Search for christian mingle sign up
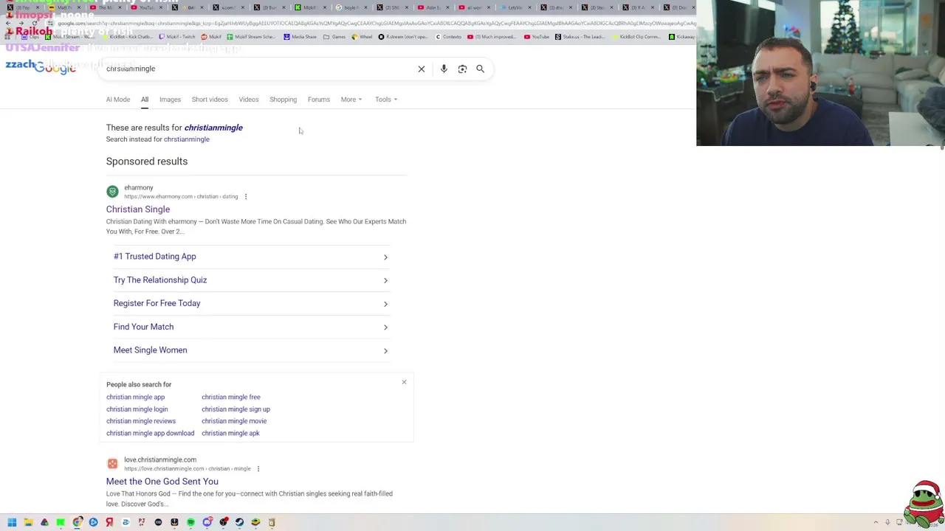This screenshot has height=531, width=945. (x=236, y=409)
